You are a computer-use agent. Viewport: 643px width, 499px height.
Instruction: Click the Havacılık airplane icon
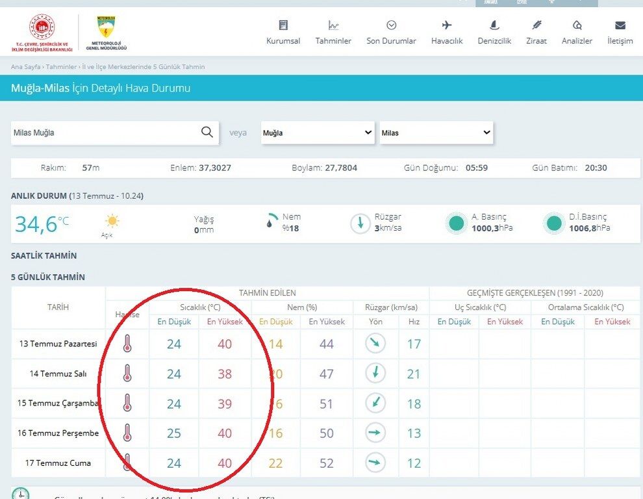pos(447,25)
